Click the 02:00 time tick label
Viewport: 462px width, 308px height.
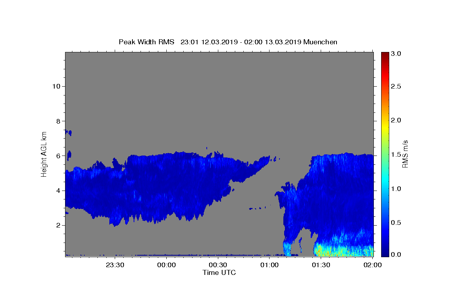click(373, 265)
